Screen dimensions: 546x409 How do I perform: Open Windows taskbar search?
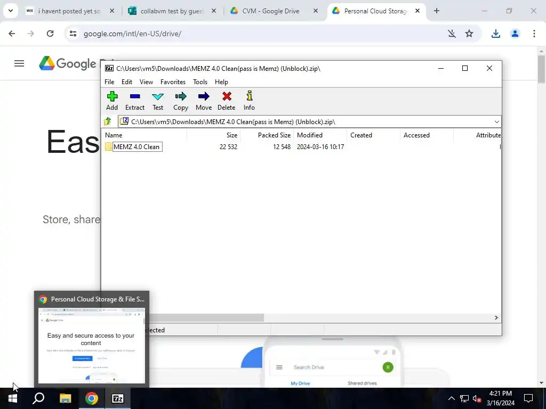(x=38, y=398)
